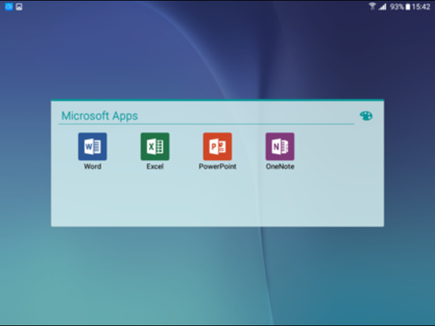Screen dimensions: 435x326
Task: Tap the battery icon in status bar
Action: pyautogui.click(x=407, y=6)
